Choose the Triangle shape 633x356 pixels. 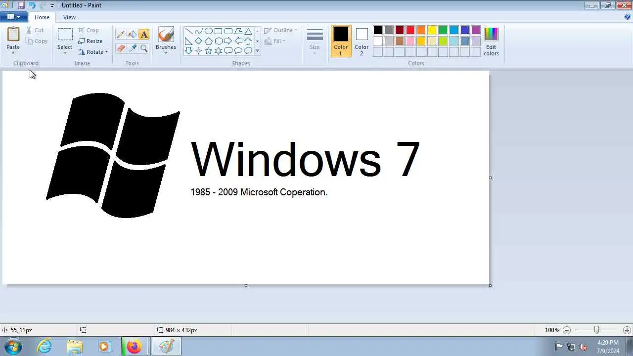coord(248,31)
